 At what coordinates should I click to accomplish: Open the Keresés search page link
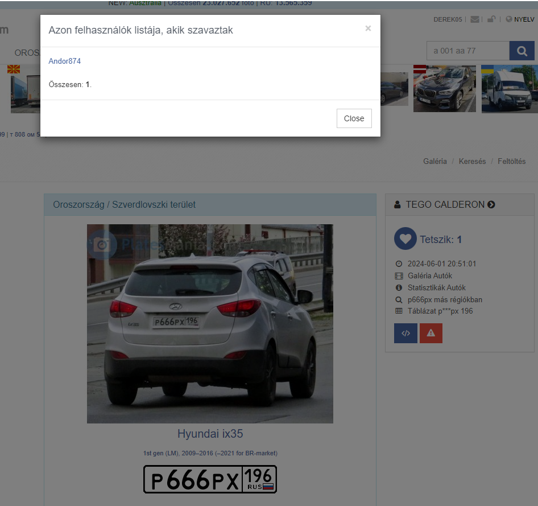pyautogui.click(x=472, y=161)
